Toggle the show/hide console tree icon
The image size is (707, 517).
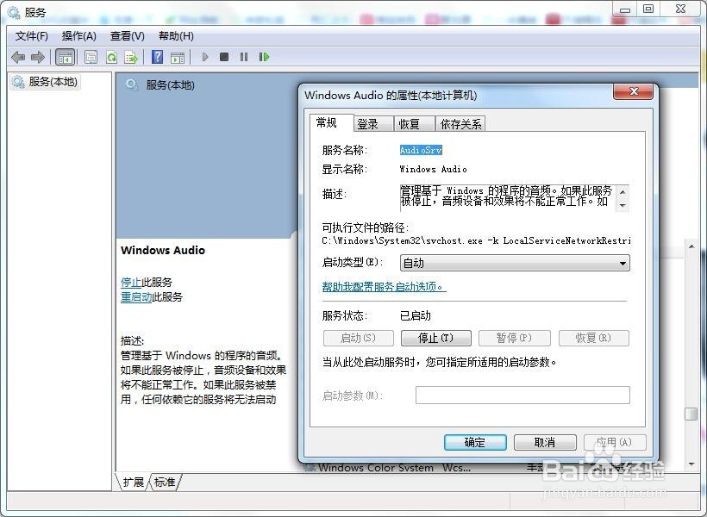(65, 57)
